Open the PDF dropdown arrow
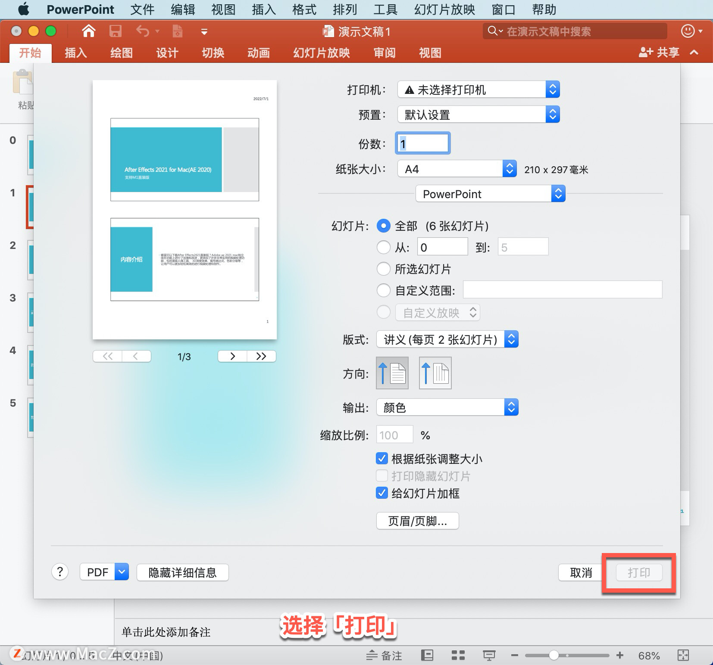The image size is (713, 665). click(122, 572)
